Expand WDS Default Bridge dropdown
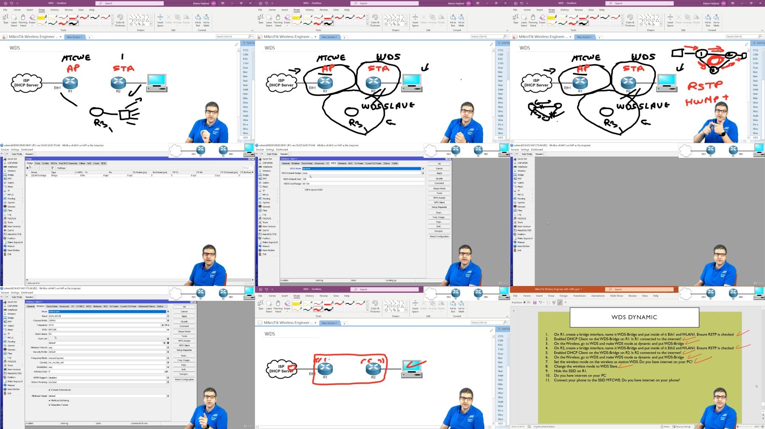The height and width of the screenshot is (429, 765). pos(422,173)
